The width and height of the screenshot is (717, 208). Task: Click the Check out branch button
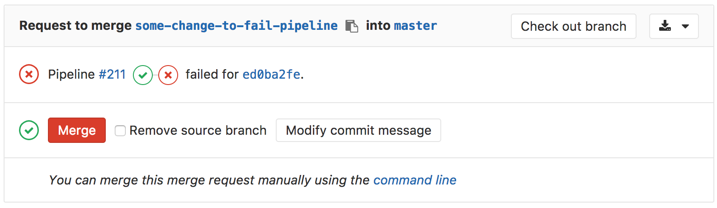point(573,26)
